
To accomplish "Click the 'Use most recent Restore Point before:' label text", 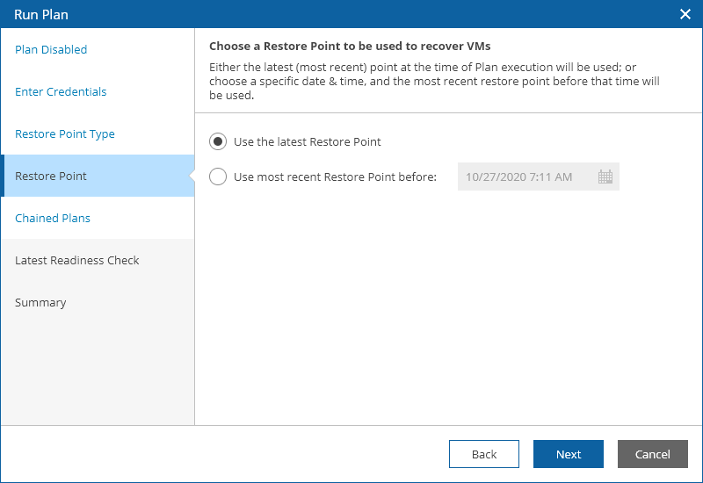I will click(335, 177).
